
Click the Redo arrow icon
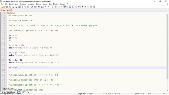tap(35, 7)
